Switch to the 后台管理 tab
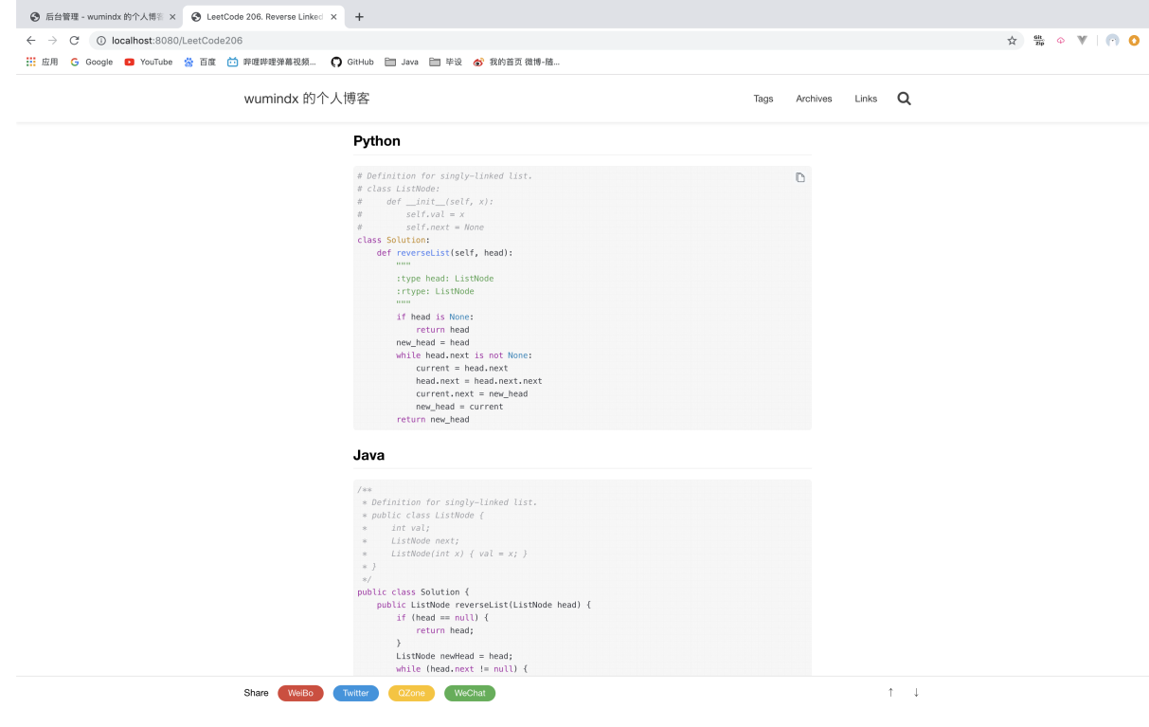 coord(98,17)
